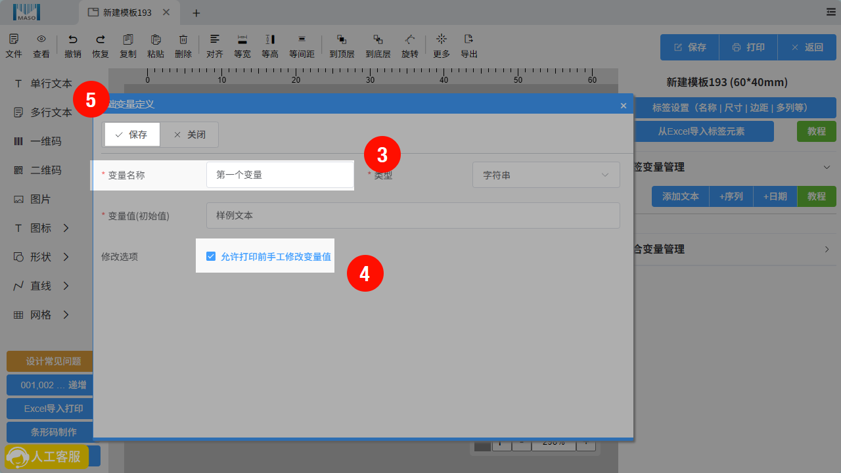Click the 查看 view eye icon
The width and height of the screenshot is (841, 473).
(x=41, y=39)
